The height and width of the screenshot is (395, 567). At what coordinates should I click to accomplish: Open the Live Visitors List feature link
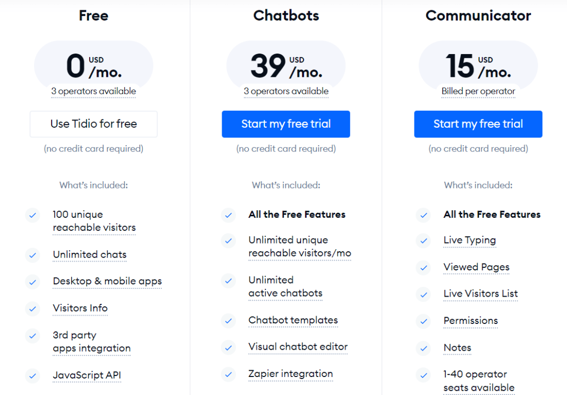[x=480, y=294]
